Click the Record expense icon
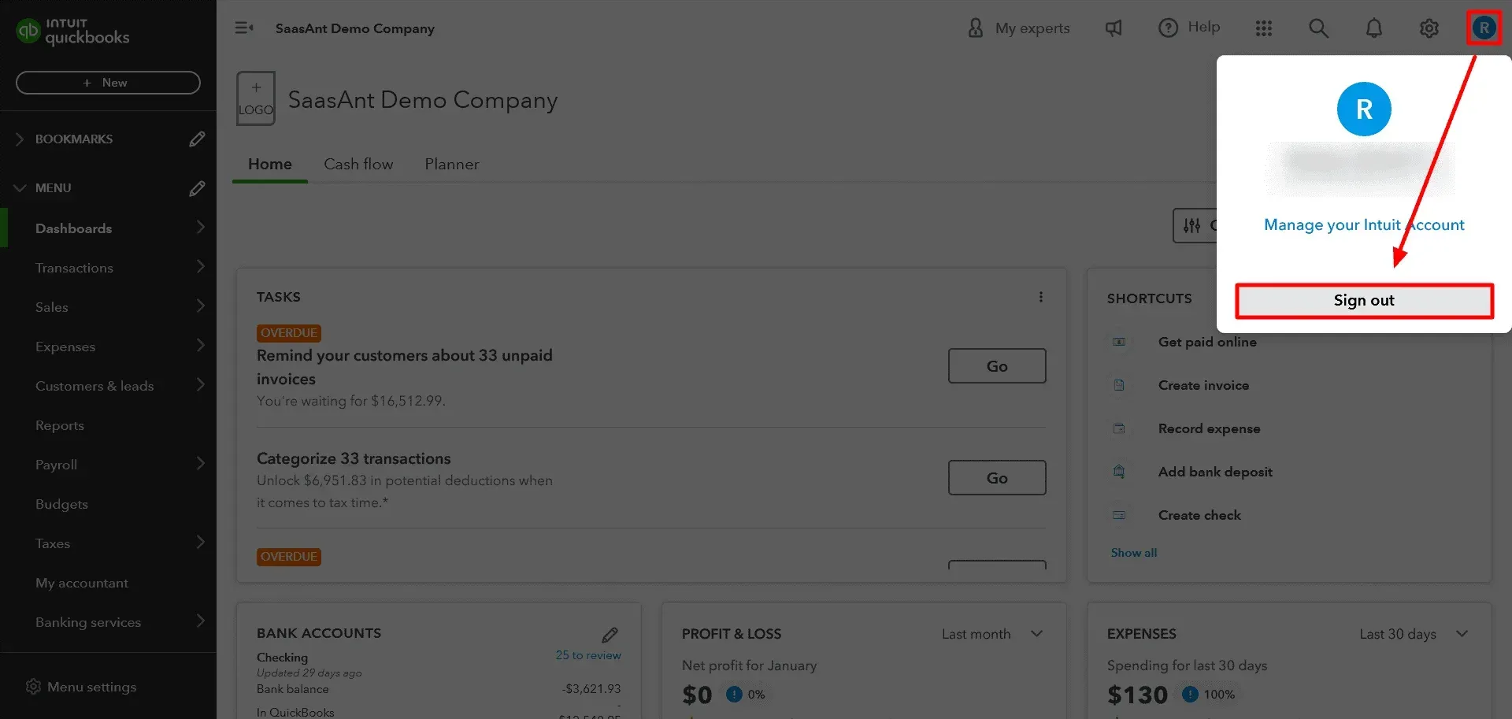1512x719 pixels. (x=1119, y=428)
